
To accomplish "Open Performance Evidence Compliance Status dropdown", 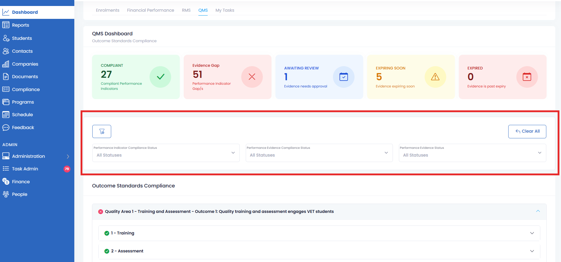I will click(319, 153).
